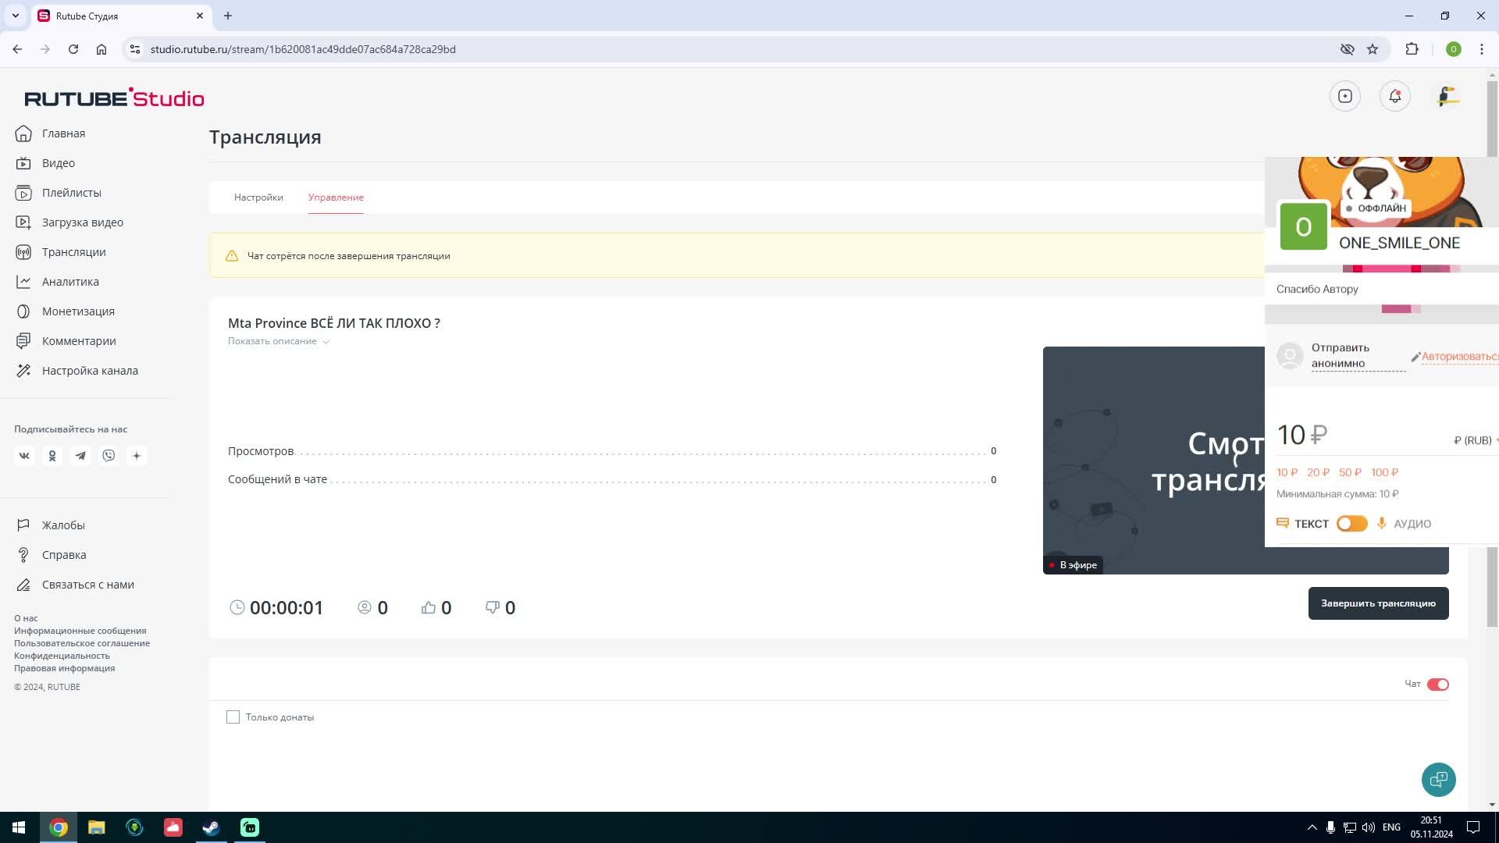Open the Windows Start menu
1499x843 pixels.
[19, 827]
